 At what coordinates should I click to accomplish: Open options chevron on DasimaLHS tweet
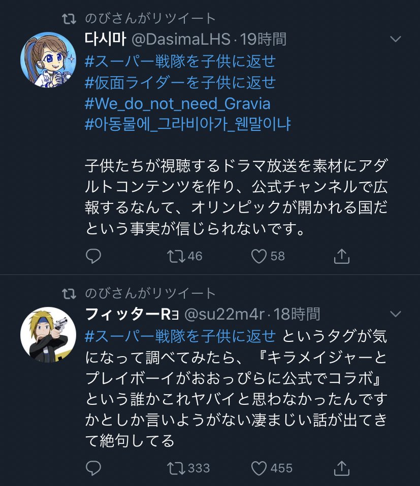(x=396, y=39)
